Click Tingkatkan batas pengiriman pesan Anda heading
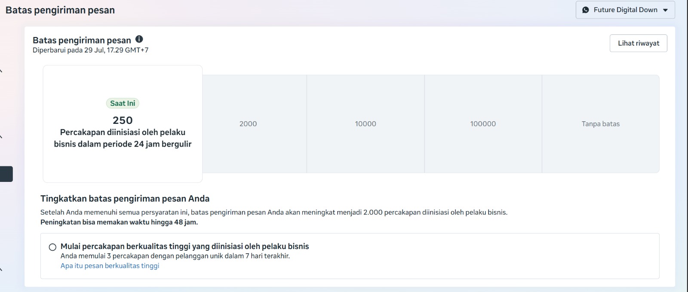688x292 pixels. pos(125,199)
